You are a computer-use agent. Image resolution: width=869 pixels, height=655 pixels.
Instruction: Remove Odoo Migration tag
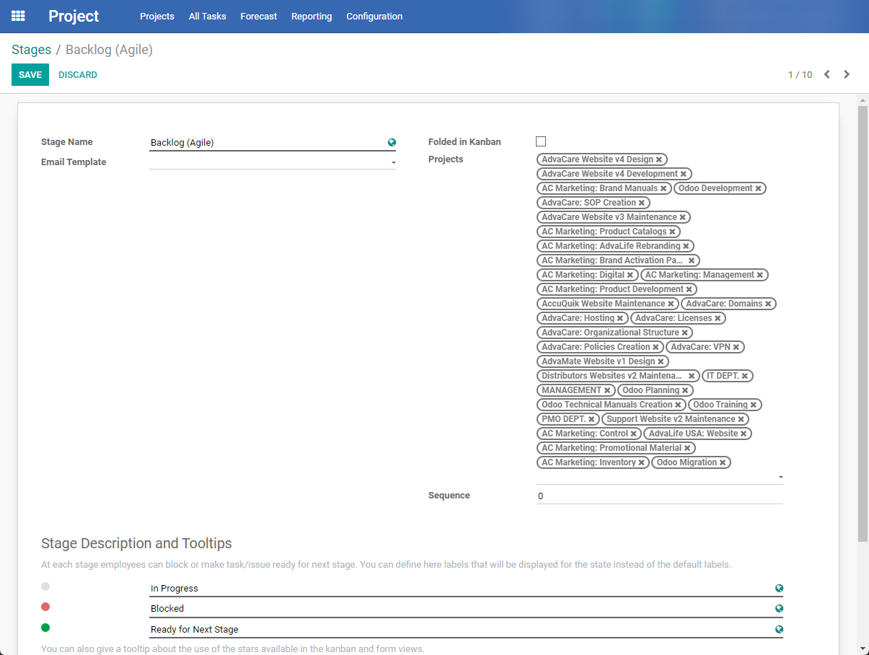pyautogui.click(x=723, y=462)
